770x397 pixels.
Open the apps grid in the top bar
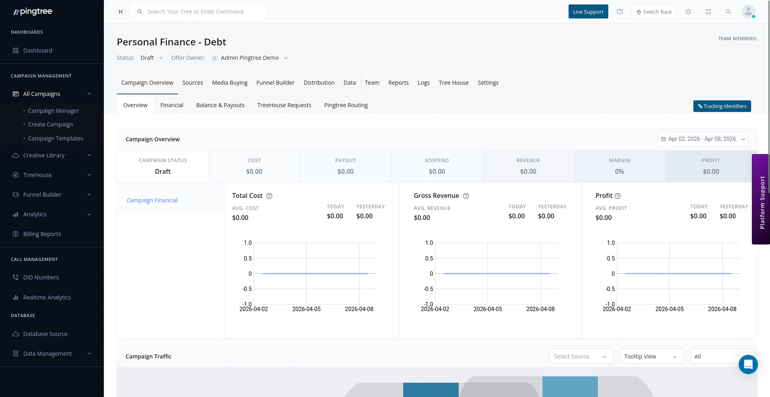(x=708, y=12)
